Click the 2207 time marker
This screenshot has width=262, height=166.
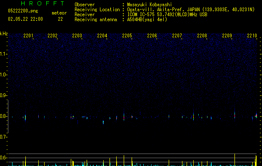(177, 36)
